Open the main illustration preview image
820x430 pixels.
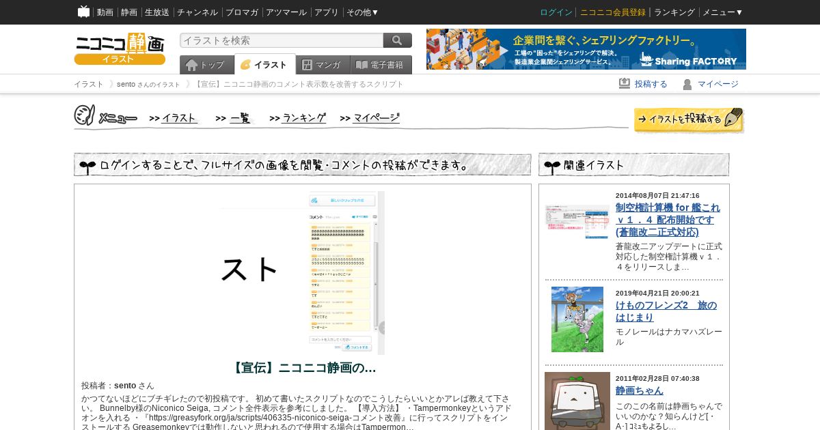tap(303, 273)
